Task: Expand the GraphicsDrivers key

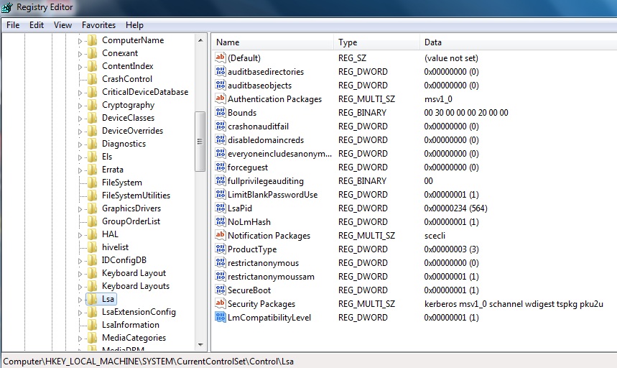Action: pos(80,209)
